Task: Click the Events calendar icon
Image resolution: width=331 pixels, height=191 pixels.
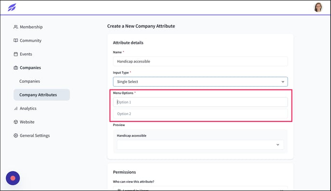Action: tap(15, 54)
